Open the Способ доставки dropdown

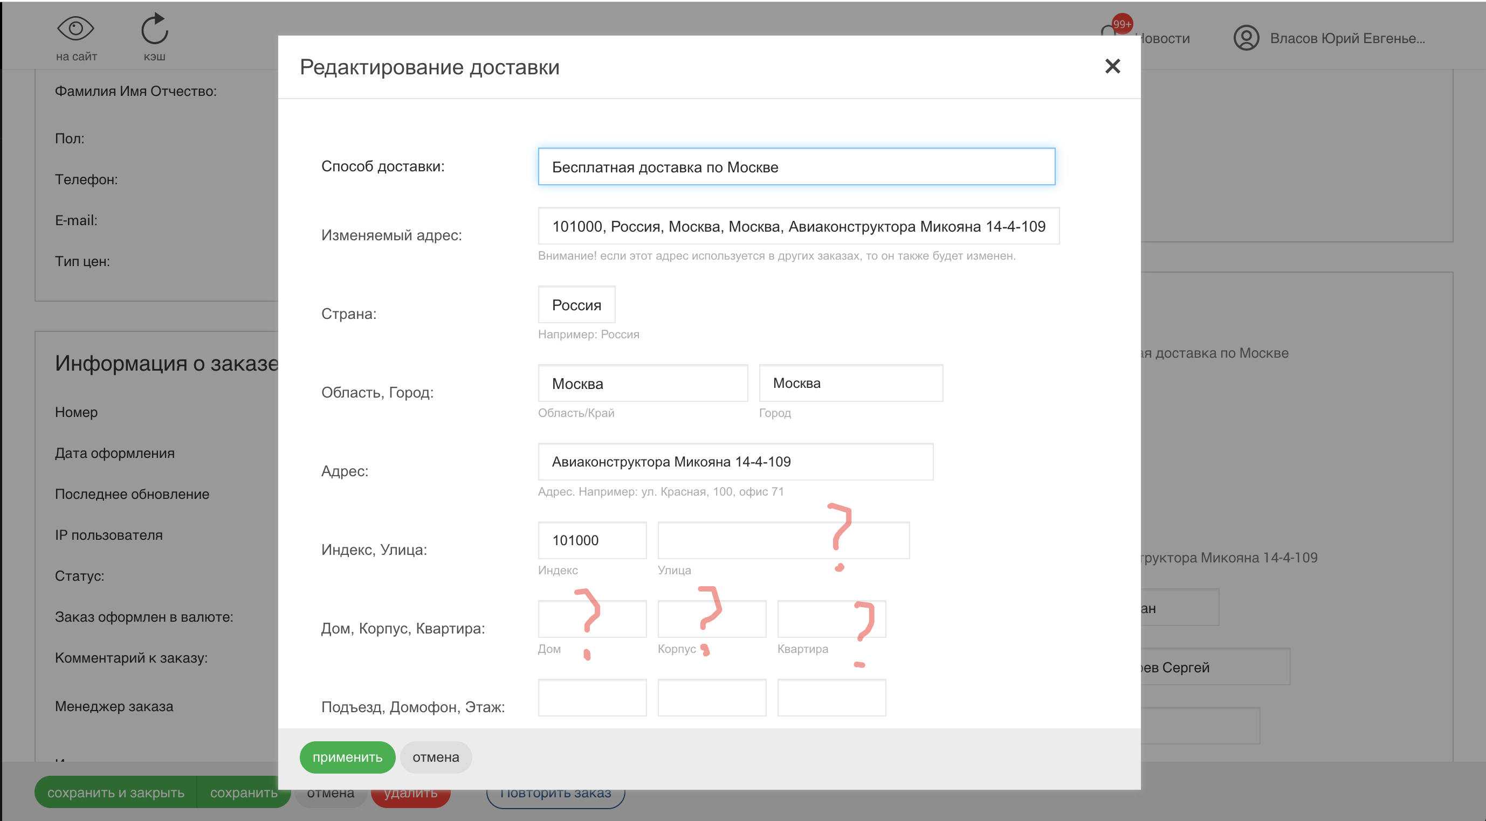click(796, 166)
